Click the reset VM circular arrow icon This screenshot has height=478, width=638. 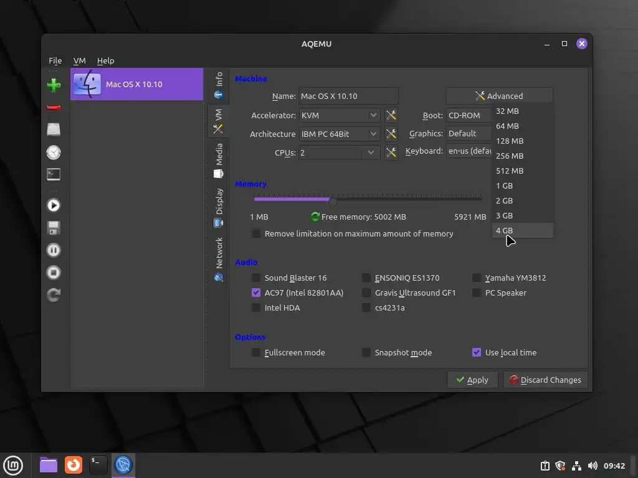[54, 294]
